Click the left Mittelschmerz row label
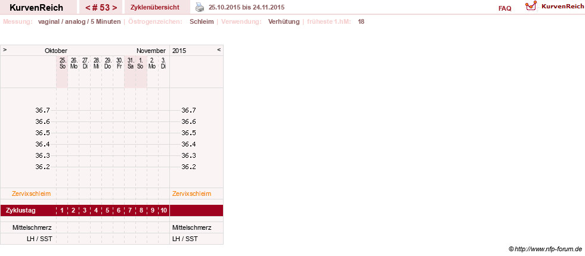 click(32, 227)
